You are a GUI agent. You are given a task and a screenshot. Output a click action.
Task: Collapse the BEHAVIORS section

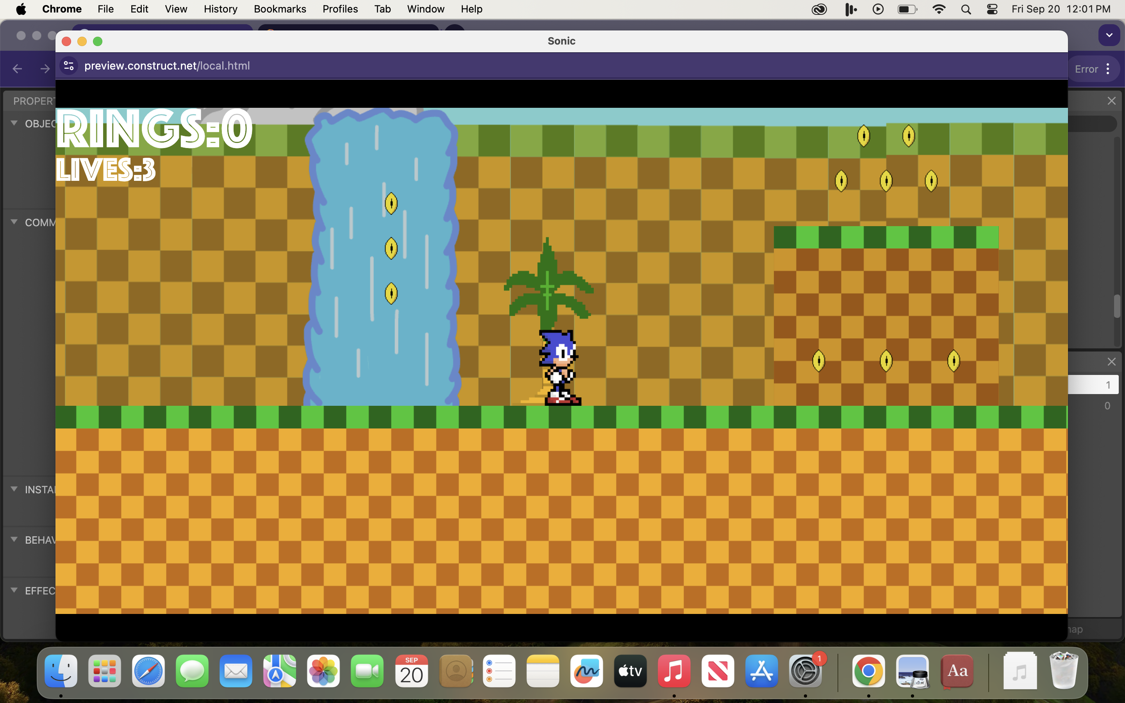click(14, 540)
